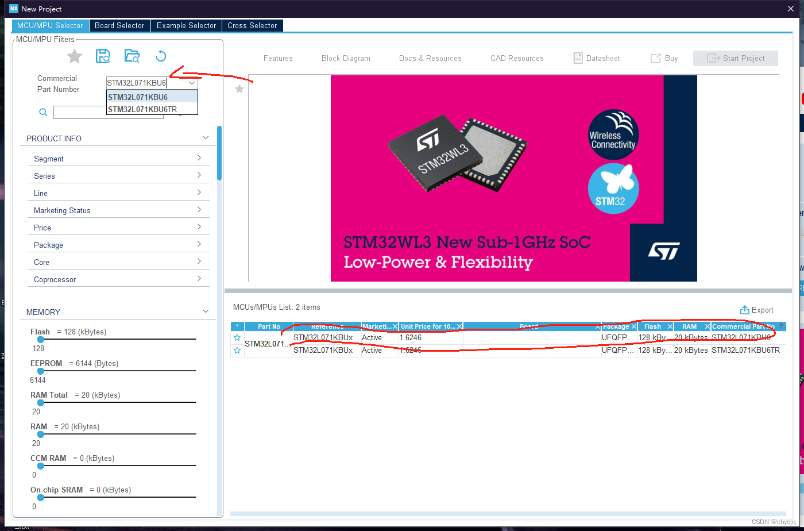
Task: Click the circular reset filters icon
Action: pos(161,56)
